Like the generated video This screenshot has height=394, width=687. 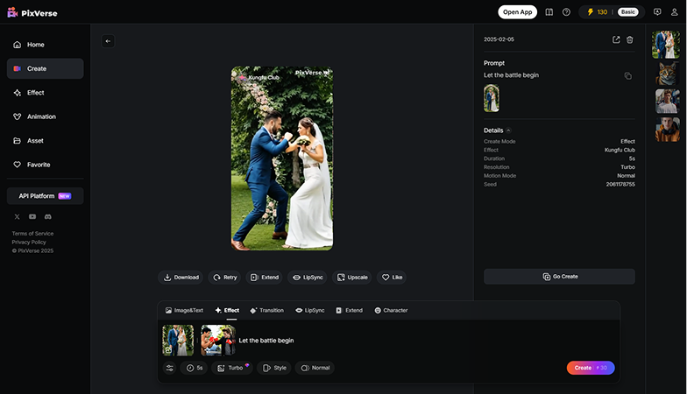click(392, 277)
